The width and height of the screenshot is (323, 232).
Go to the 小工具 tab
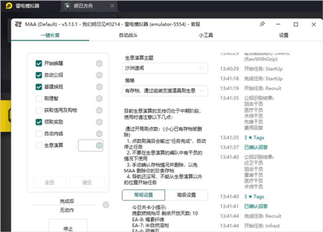pyautogui.click(x=205, y=35)
